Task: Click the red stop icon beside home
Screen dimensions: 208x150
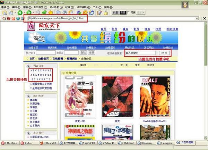Action: [9, 18]
